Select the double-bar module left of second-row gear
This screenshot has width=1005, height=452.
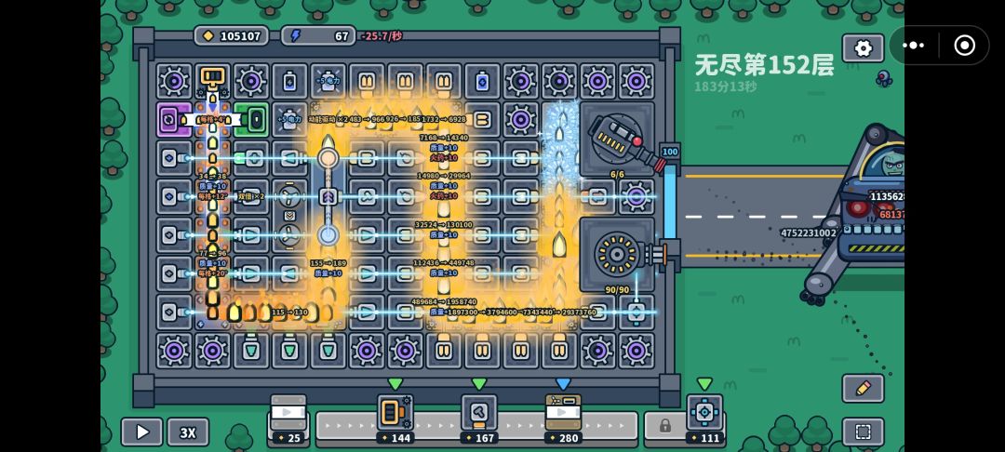(x=482, y=120)
